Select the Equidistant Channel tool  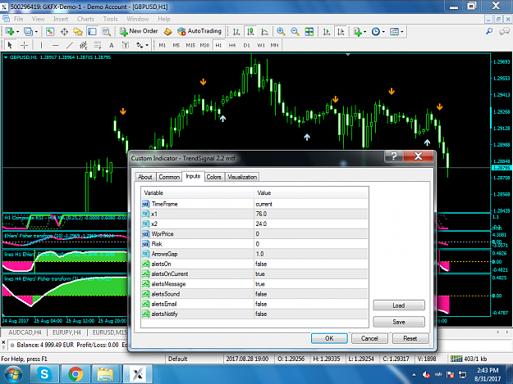click(x=84, y=45)
